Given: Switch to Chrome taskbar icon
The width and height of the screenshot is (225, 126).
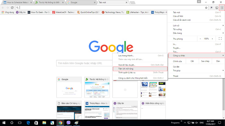Looking at the screenshot, I should (x=60, y=123).
